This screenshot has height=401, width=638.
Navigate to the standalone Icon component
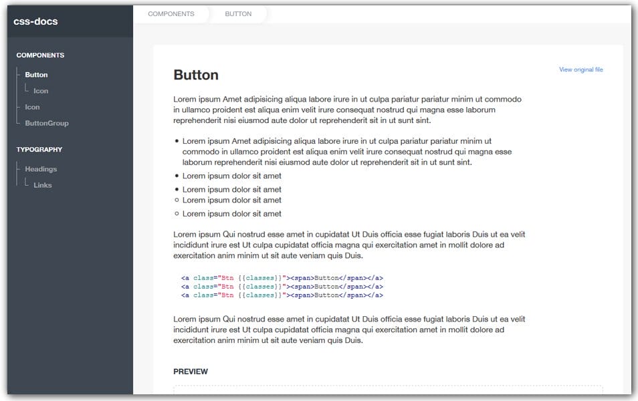point(32,107)
